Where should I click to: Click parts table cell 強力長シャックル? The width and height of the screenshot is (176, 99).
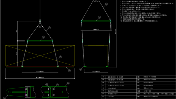pyautogui.click(x=113, y=91)
